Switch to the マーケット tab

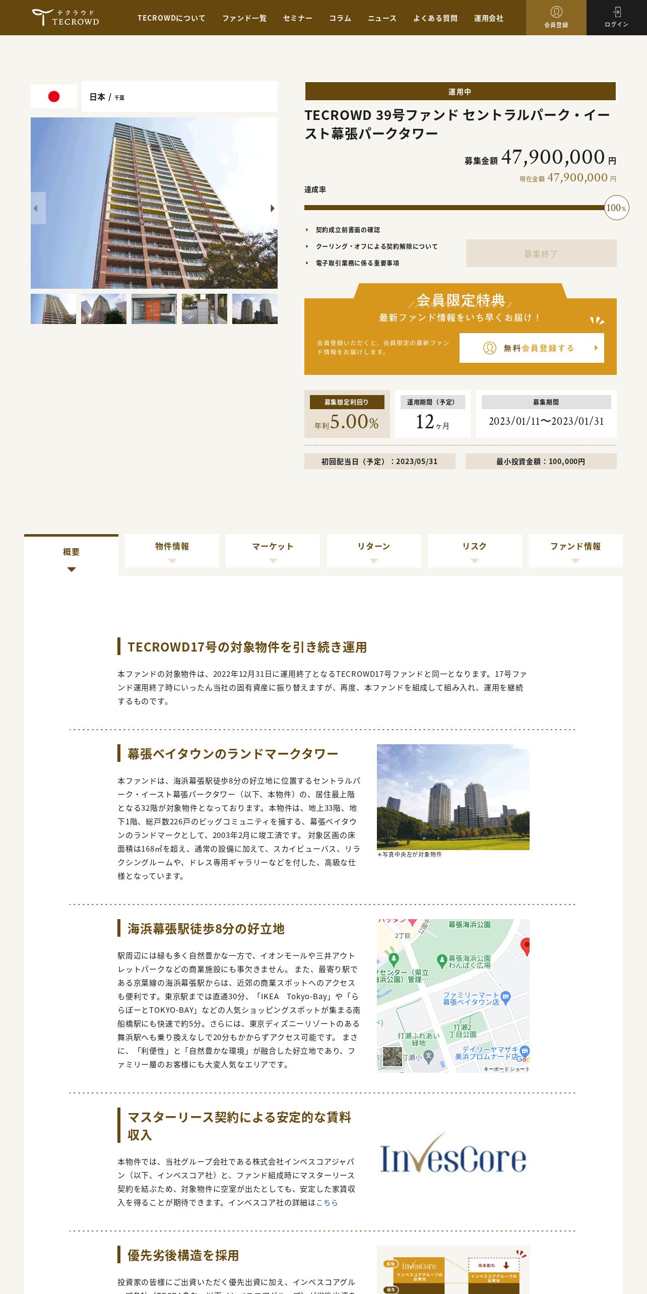[x=273, y=551]
